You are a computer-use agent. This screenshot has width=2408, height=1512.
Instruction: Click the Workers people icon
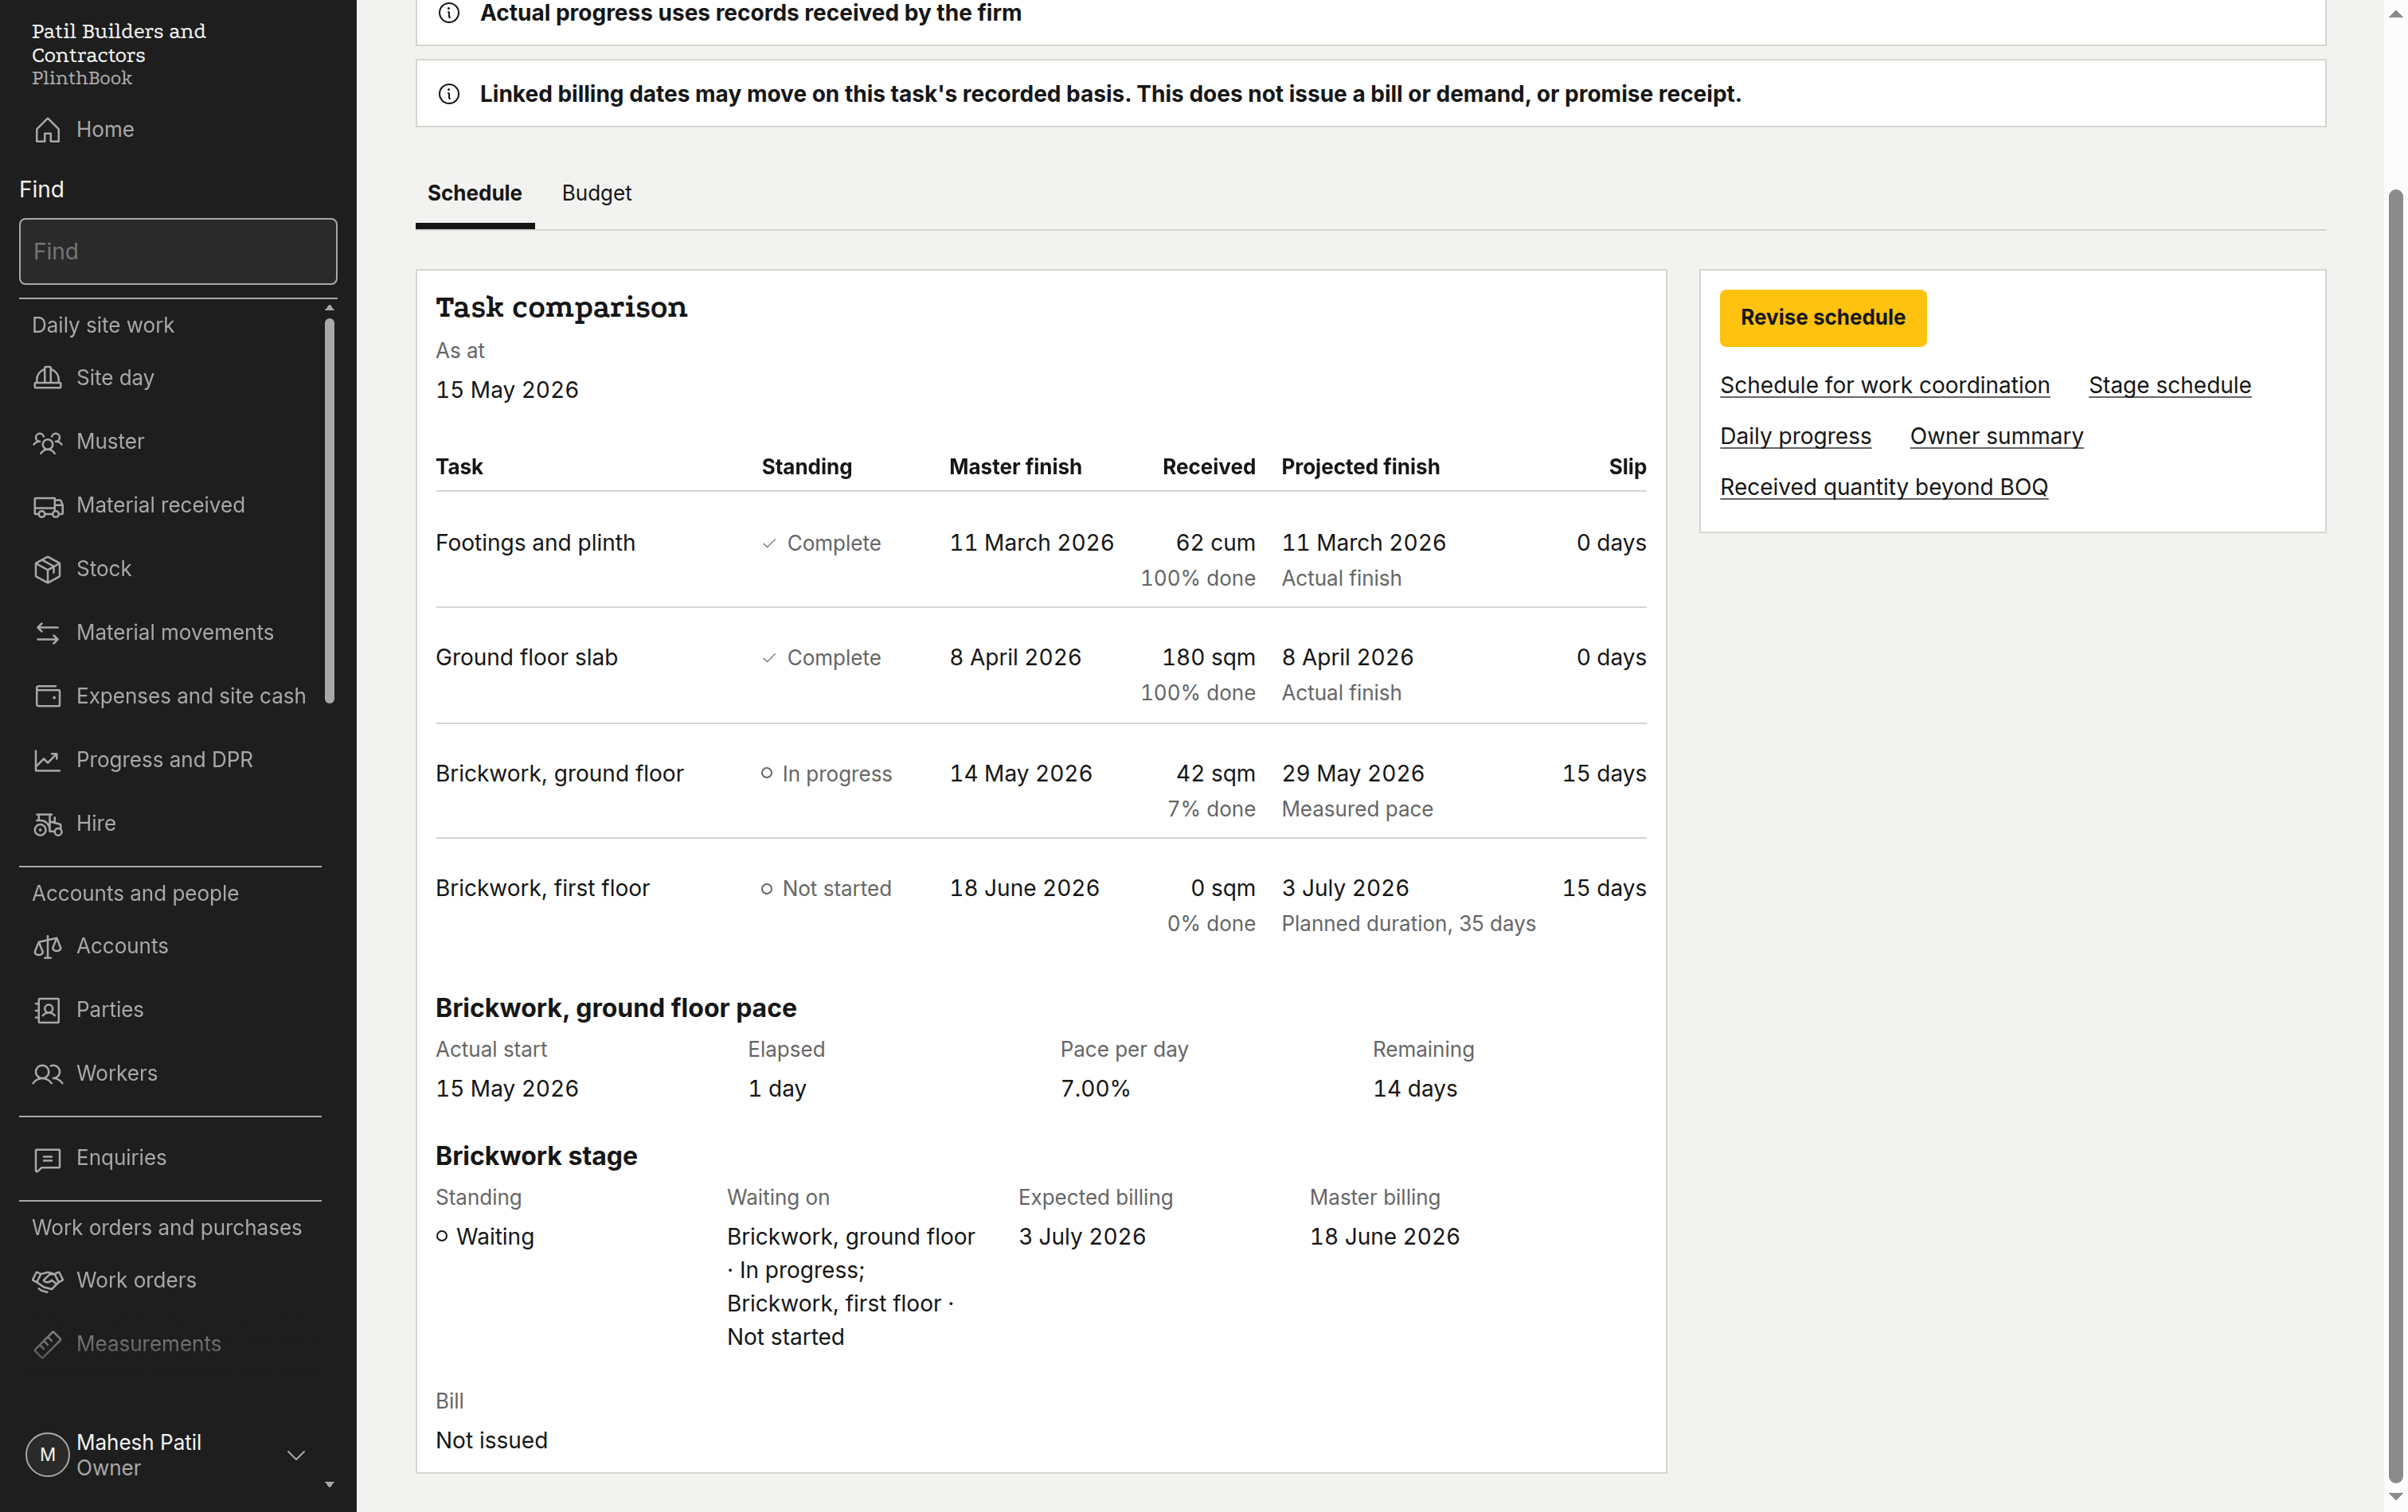pos(47,1074)
